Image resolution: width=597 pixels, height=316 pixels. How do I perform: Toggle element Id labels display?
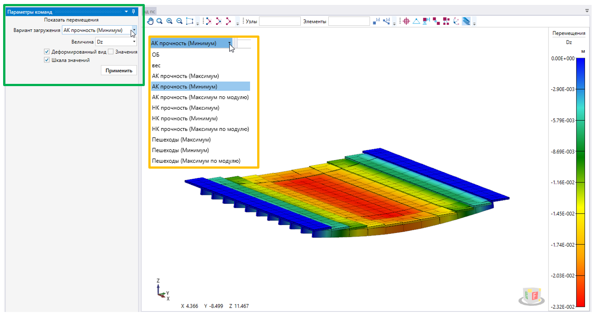pos(387,21)
